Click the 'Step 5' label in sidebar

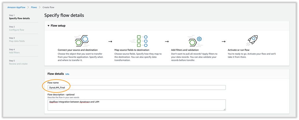[x=12, y=61]
